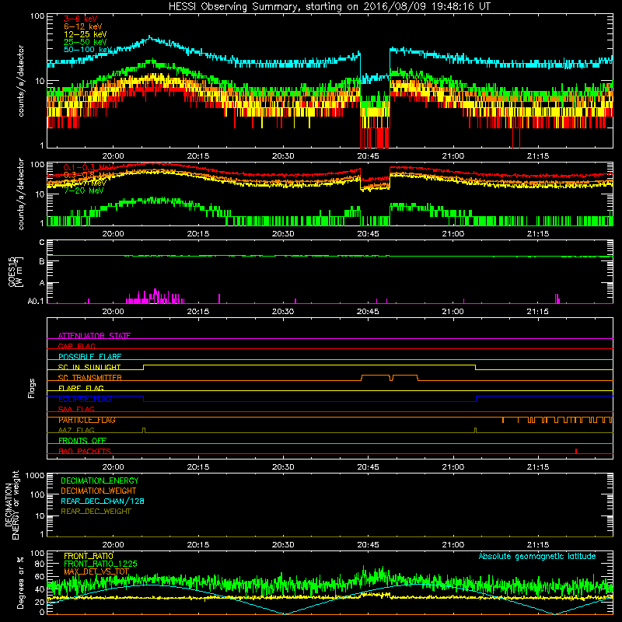Click the 21:00 tick label under GOES15 panel
Screen dimensions: 622x622
pos(453,312)
